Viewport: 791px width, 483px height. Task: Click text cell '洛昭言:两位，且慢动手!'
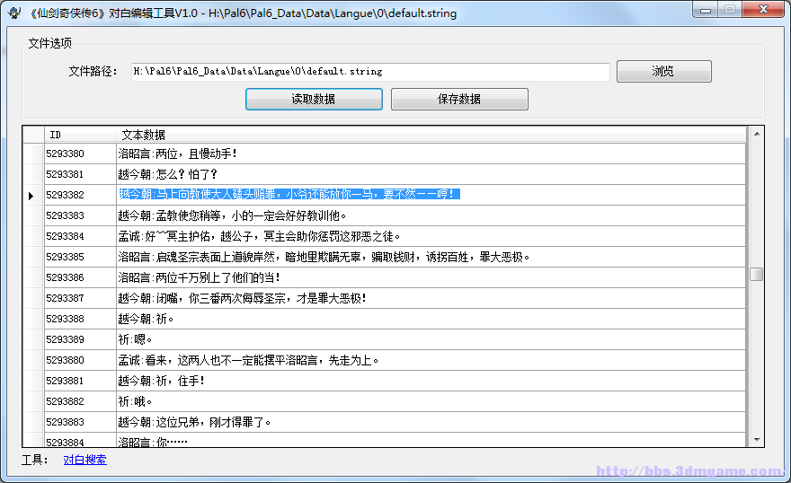431,154
